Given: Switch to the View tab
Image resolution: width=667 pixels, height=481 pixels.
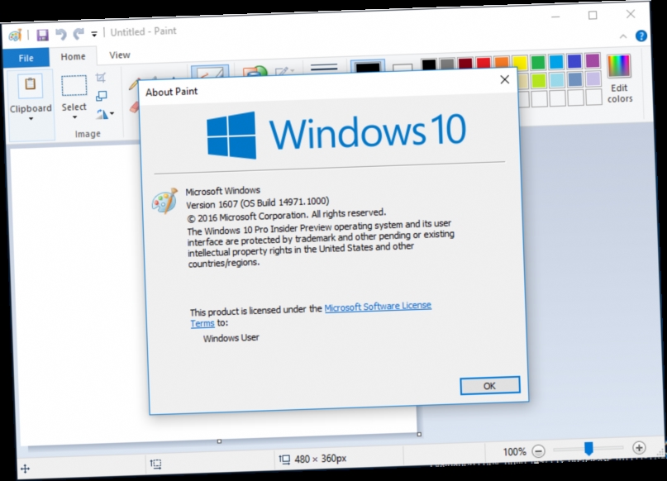Looking at the screenshot, I should point(119,55).
